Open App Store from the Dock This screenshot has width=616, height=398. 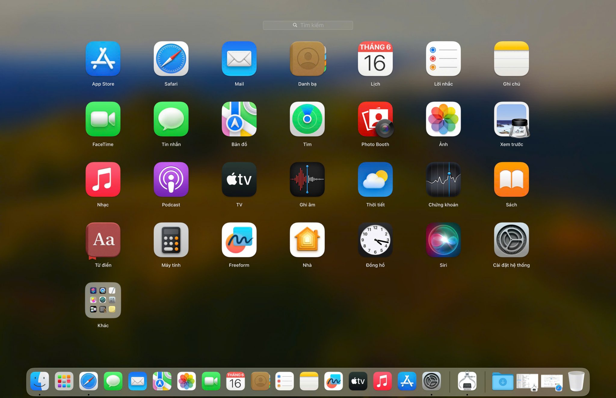tap(407, 381)
